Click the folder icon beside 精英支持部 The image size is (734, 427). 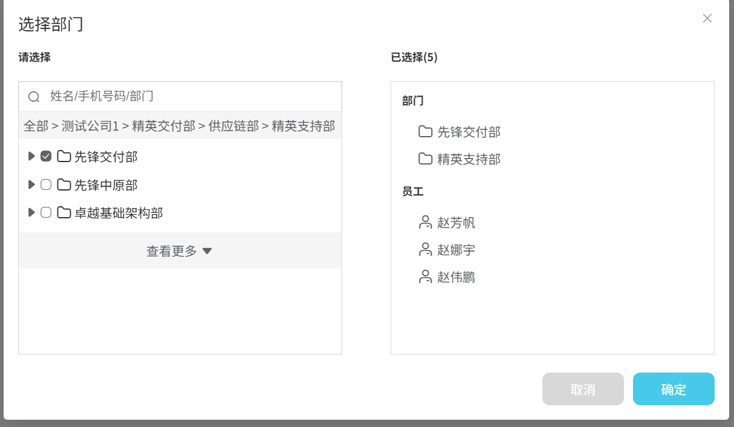425,158
